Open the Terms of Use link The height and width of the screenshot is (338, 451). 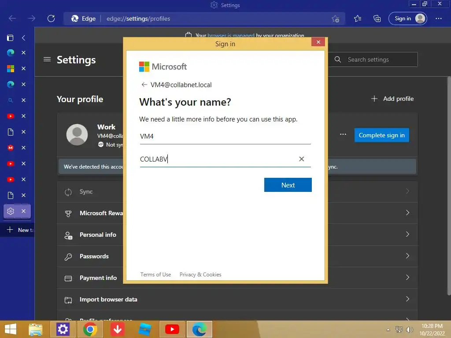(155, 275)
